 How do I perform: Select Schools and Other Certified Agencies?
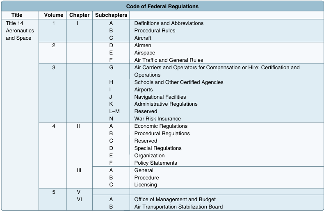point(179,82)
